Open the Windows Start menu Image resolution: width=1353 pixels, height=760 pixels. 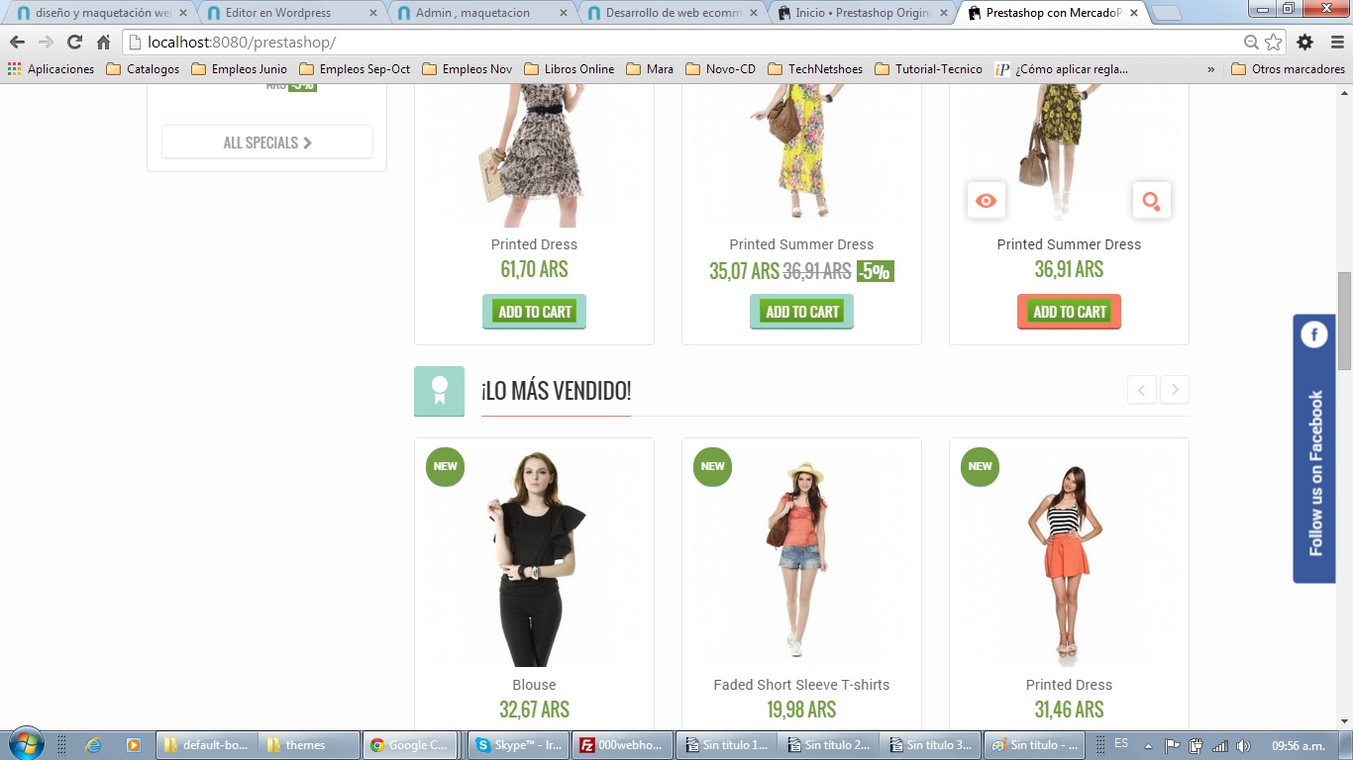pyautogui.click(x=26, y=744)
